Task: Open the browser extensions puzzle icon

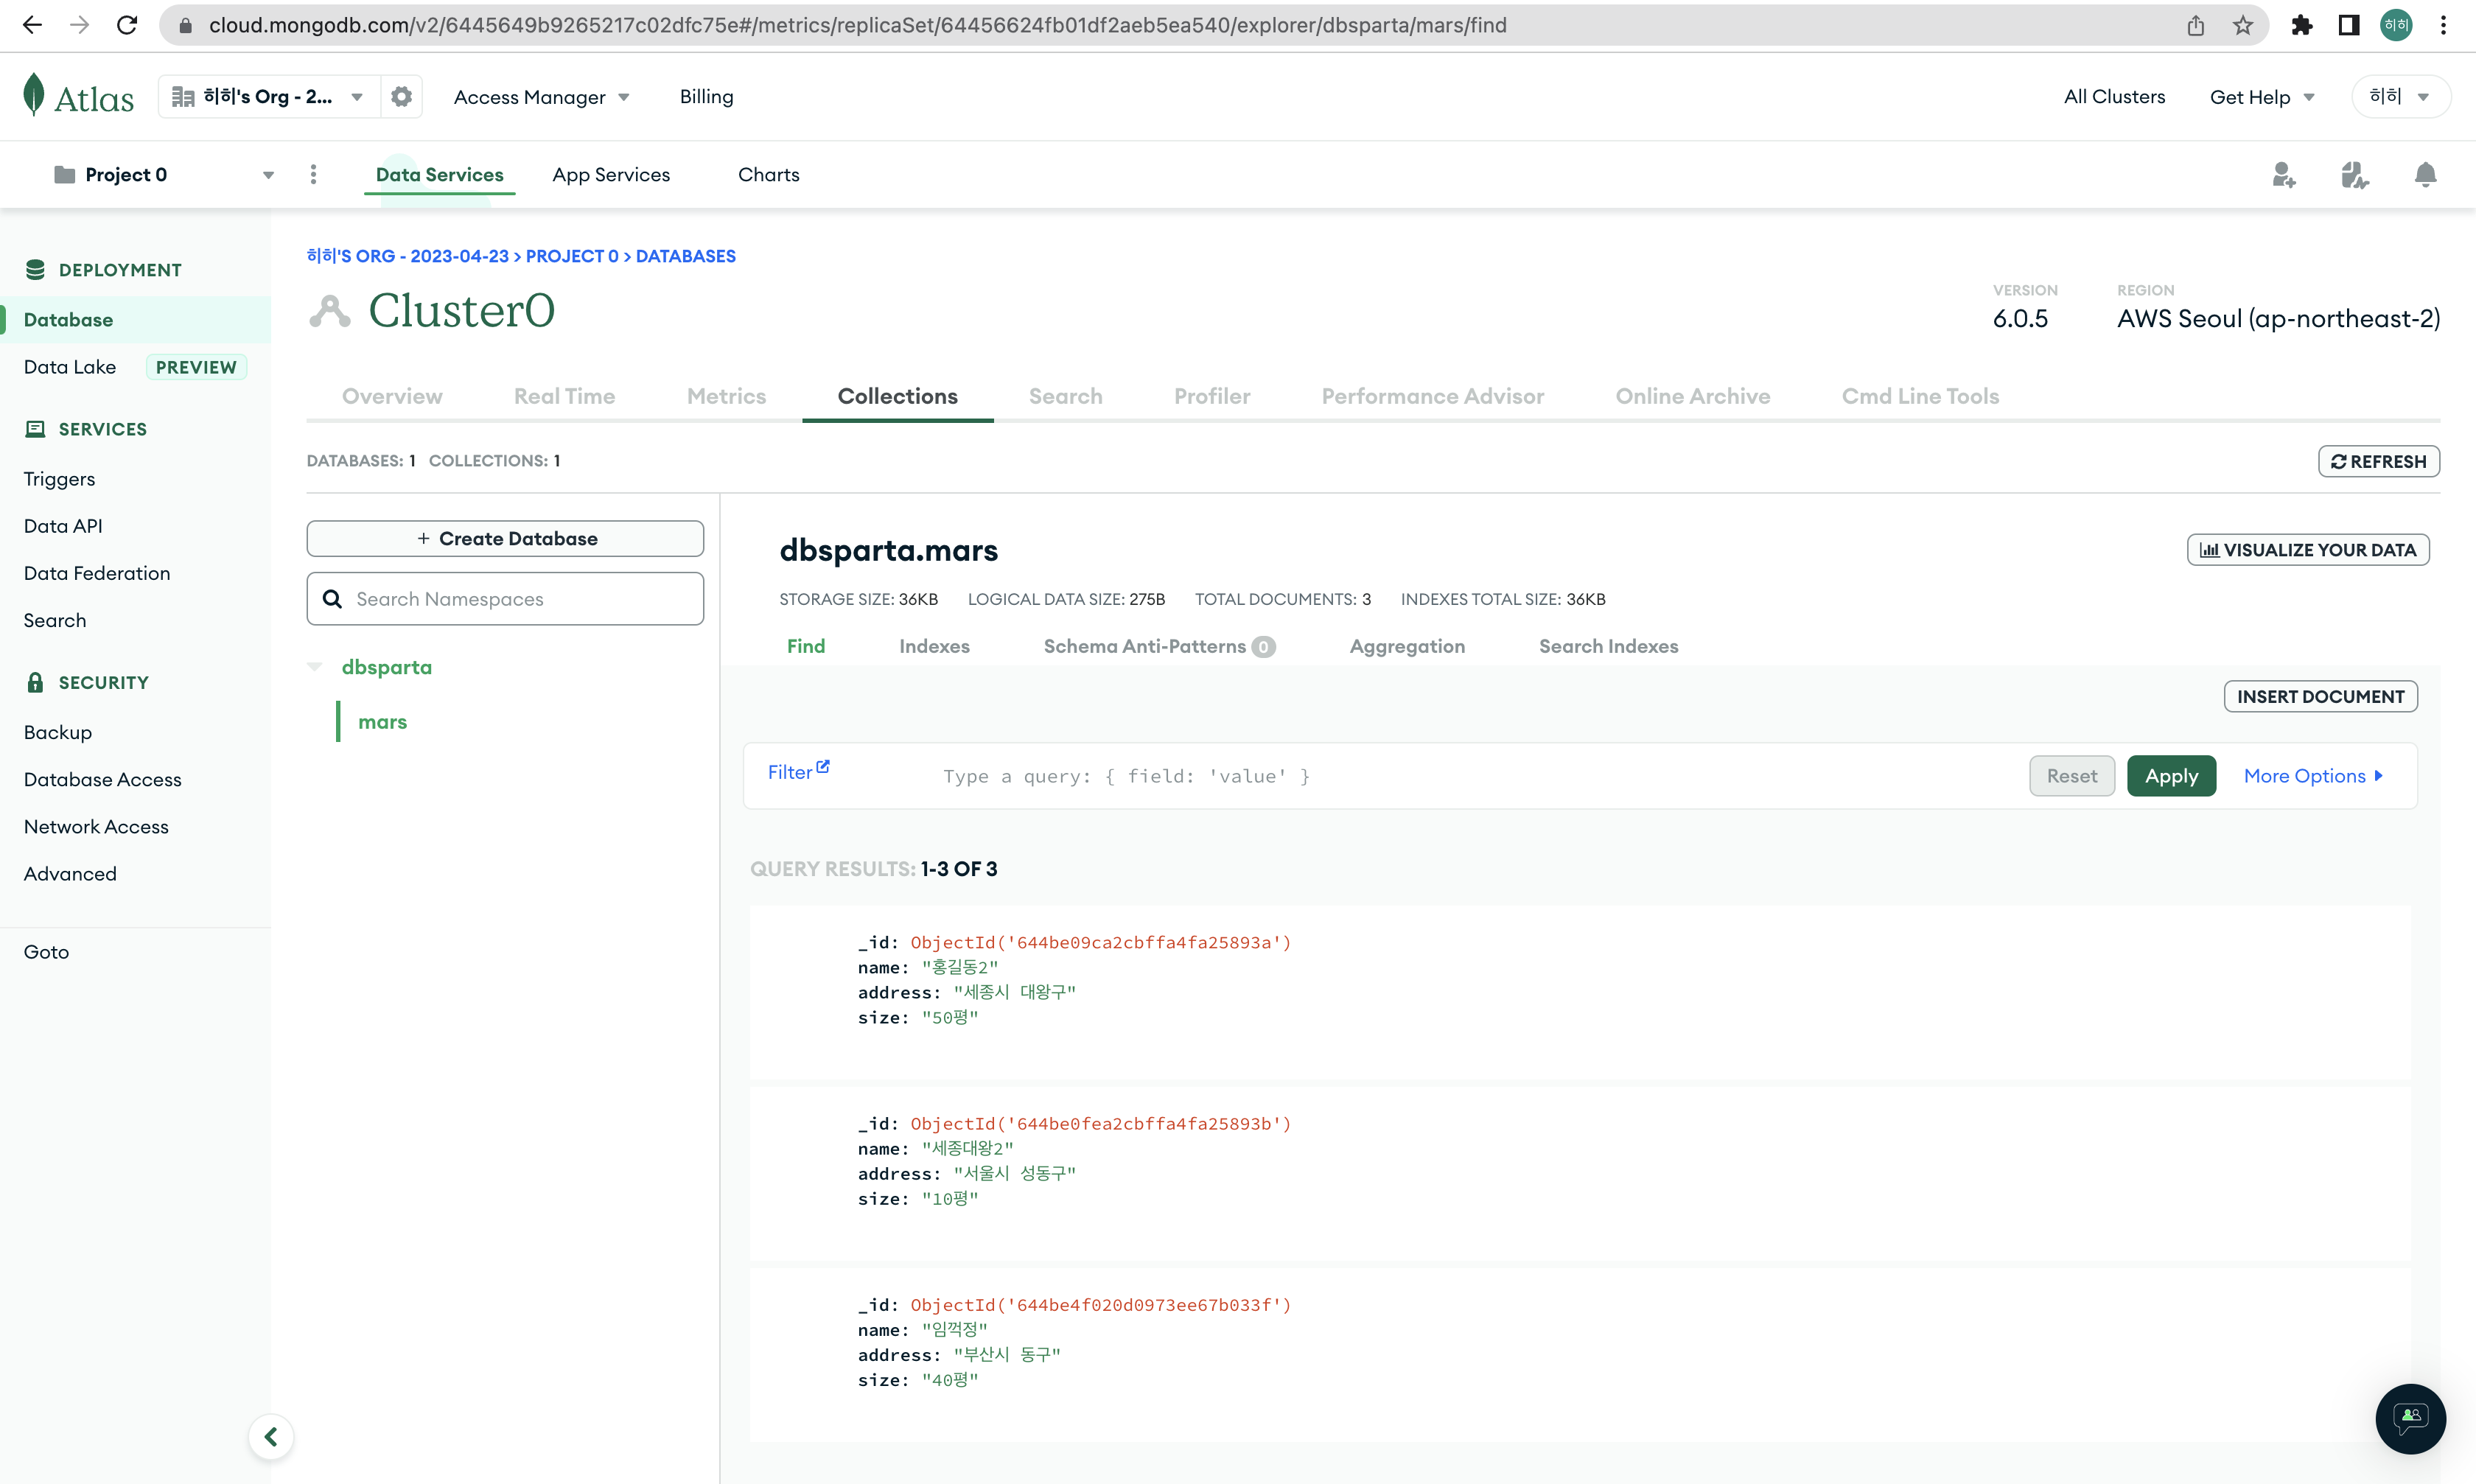Action: pos(2301,25)
